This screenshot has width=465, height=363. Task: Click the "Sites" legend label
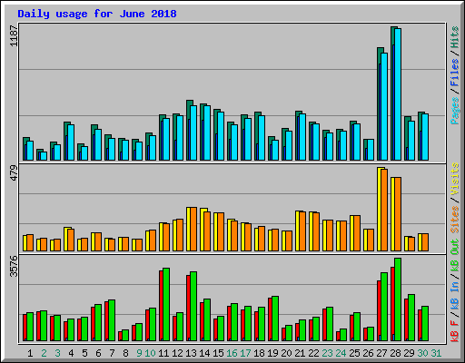454,220
